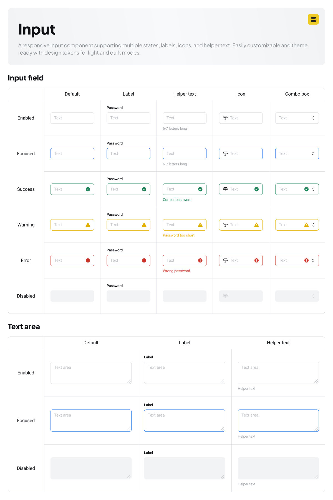Click the lamp icon in Enabled Icon input
333x500 pixels.
coord(225,118)
